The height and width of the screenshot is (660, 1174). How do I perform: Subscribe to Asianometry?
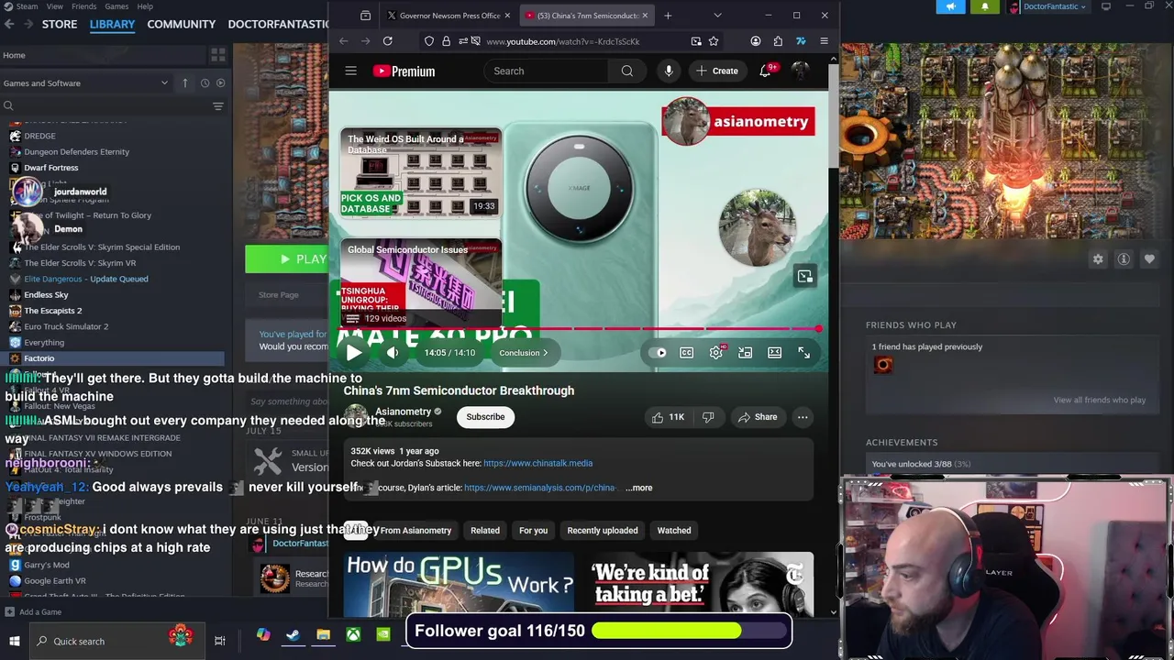[485, 417]
